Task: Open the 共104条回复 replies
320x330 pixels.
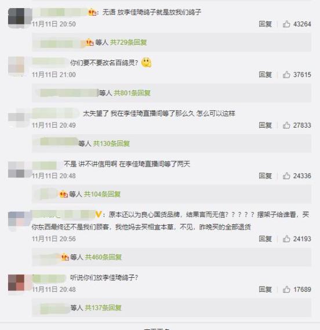Action: coord(102,194)
